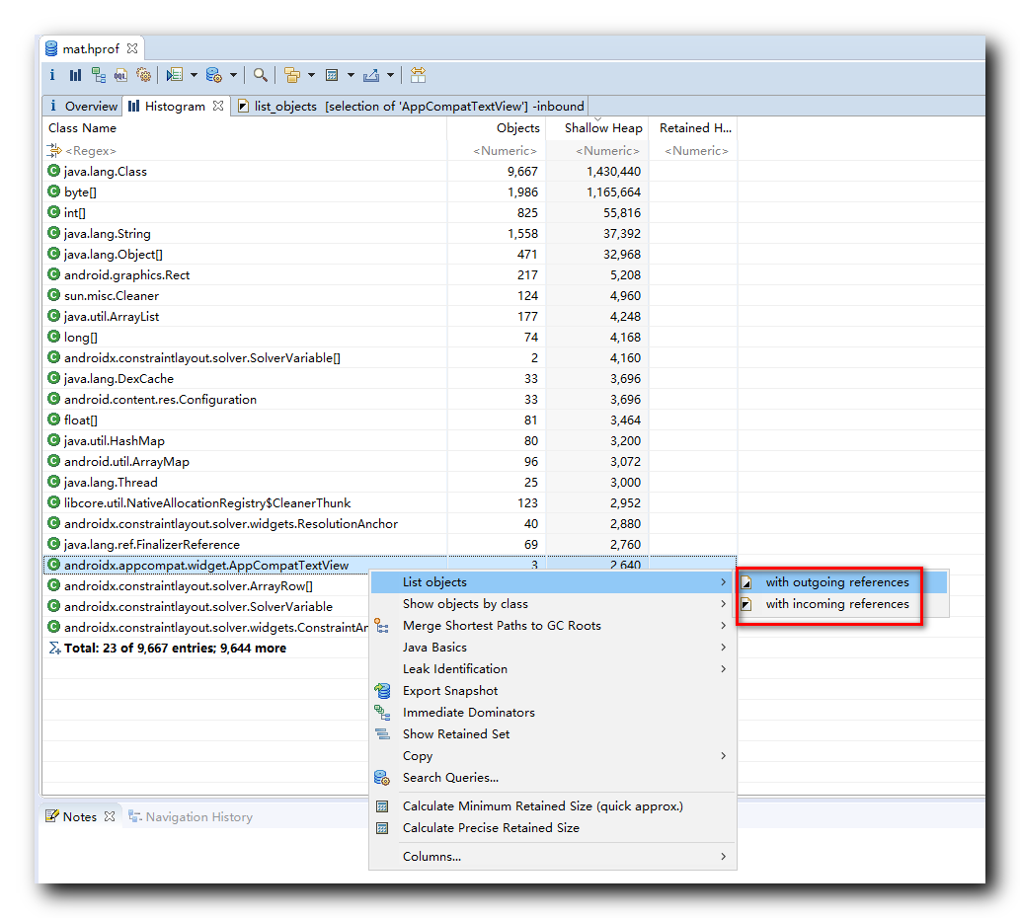Viewport: 1020px width, 918px height.
Task: Sort by the Retained Heap column header
Action: (x=693, y=128)
